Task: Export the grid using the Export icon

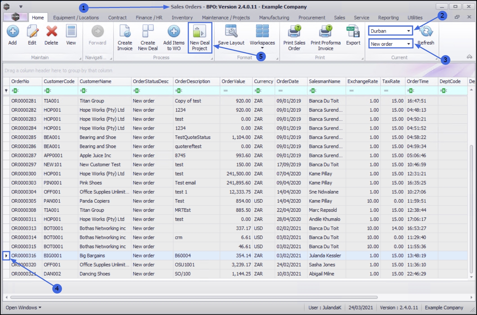Action: [x=353, y=32]
